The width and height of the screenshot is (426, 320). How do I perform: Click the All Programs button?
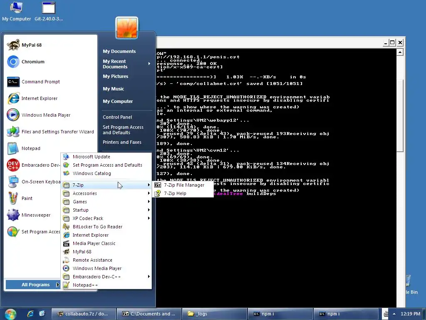point(33,285)
